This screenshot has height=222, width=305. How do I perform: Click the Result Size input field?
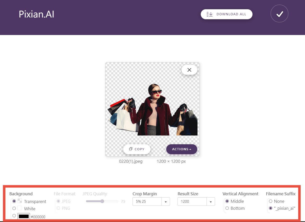click(192, 201)
